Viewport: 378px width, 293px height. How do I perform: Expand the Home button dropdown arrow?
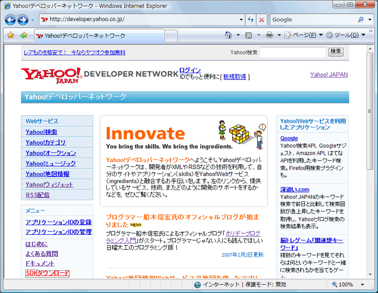point(238,35)
